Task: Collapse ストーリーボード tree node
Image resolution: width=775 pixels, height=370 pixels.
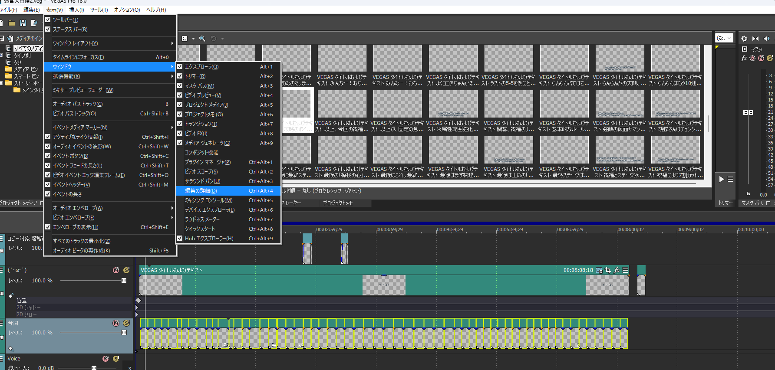Action: [2, 83]
